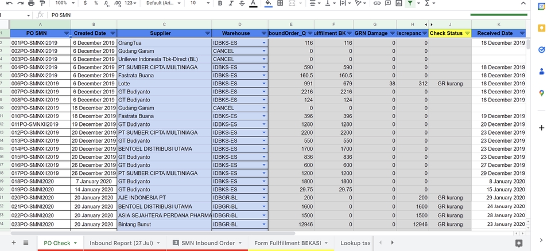The height and width of the screenshot is (251, 551).
Task: Open the PO Check tab menu arrow
Action: [x=75, y=243]
